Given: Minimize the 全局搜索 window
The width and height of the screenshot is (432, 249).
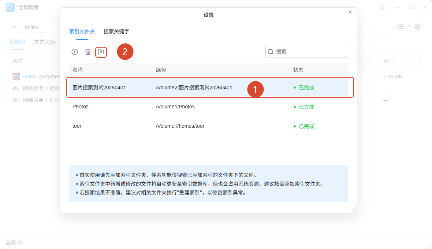Looking at the screenshot, I should (398, 7).
